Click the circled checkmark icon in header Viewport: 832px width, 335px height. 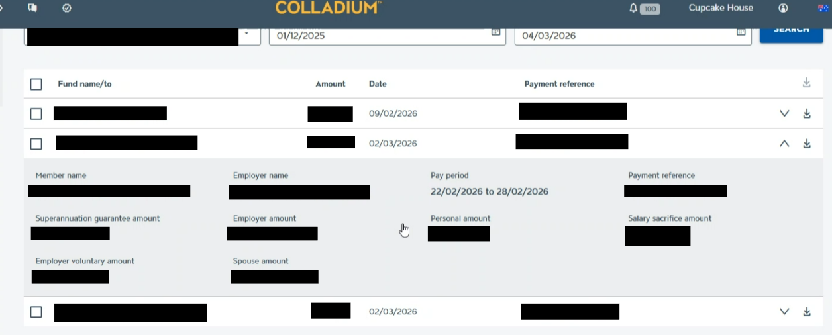pos(66,8)
